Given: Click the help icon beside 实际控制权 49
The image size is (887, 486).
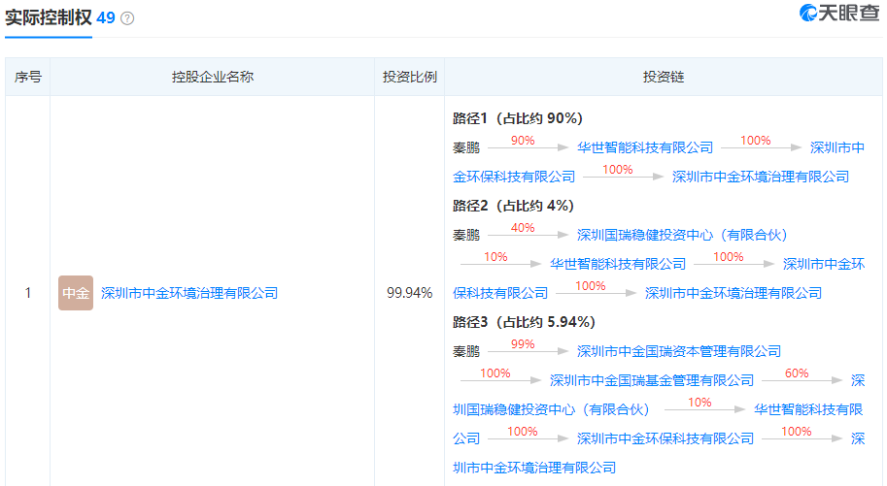Looking at the screenshot, I should click(x=127, y=18).
